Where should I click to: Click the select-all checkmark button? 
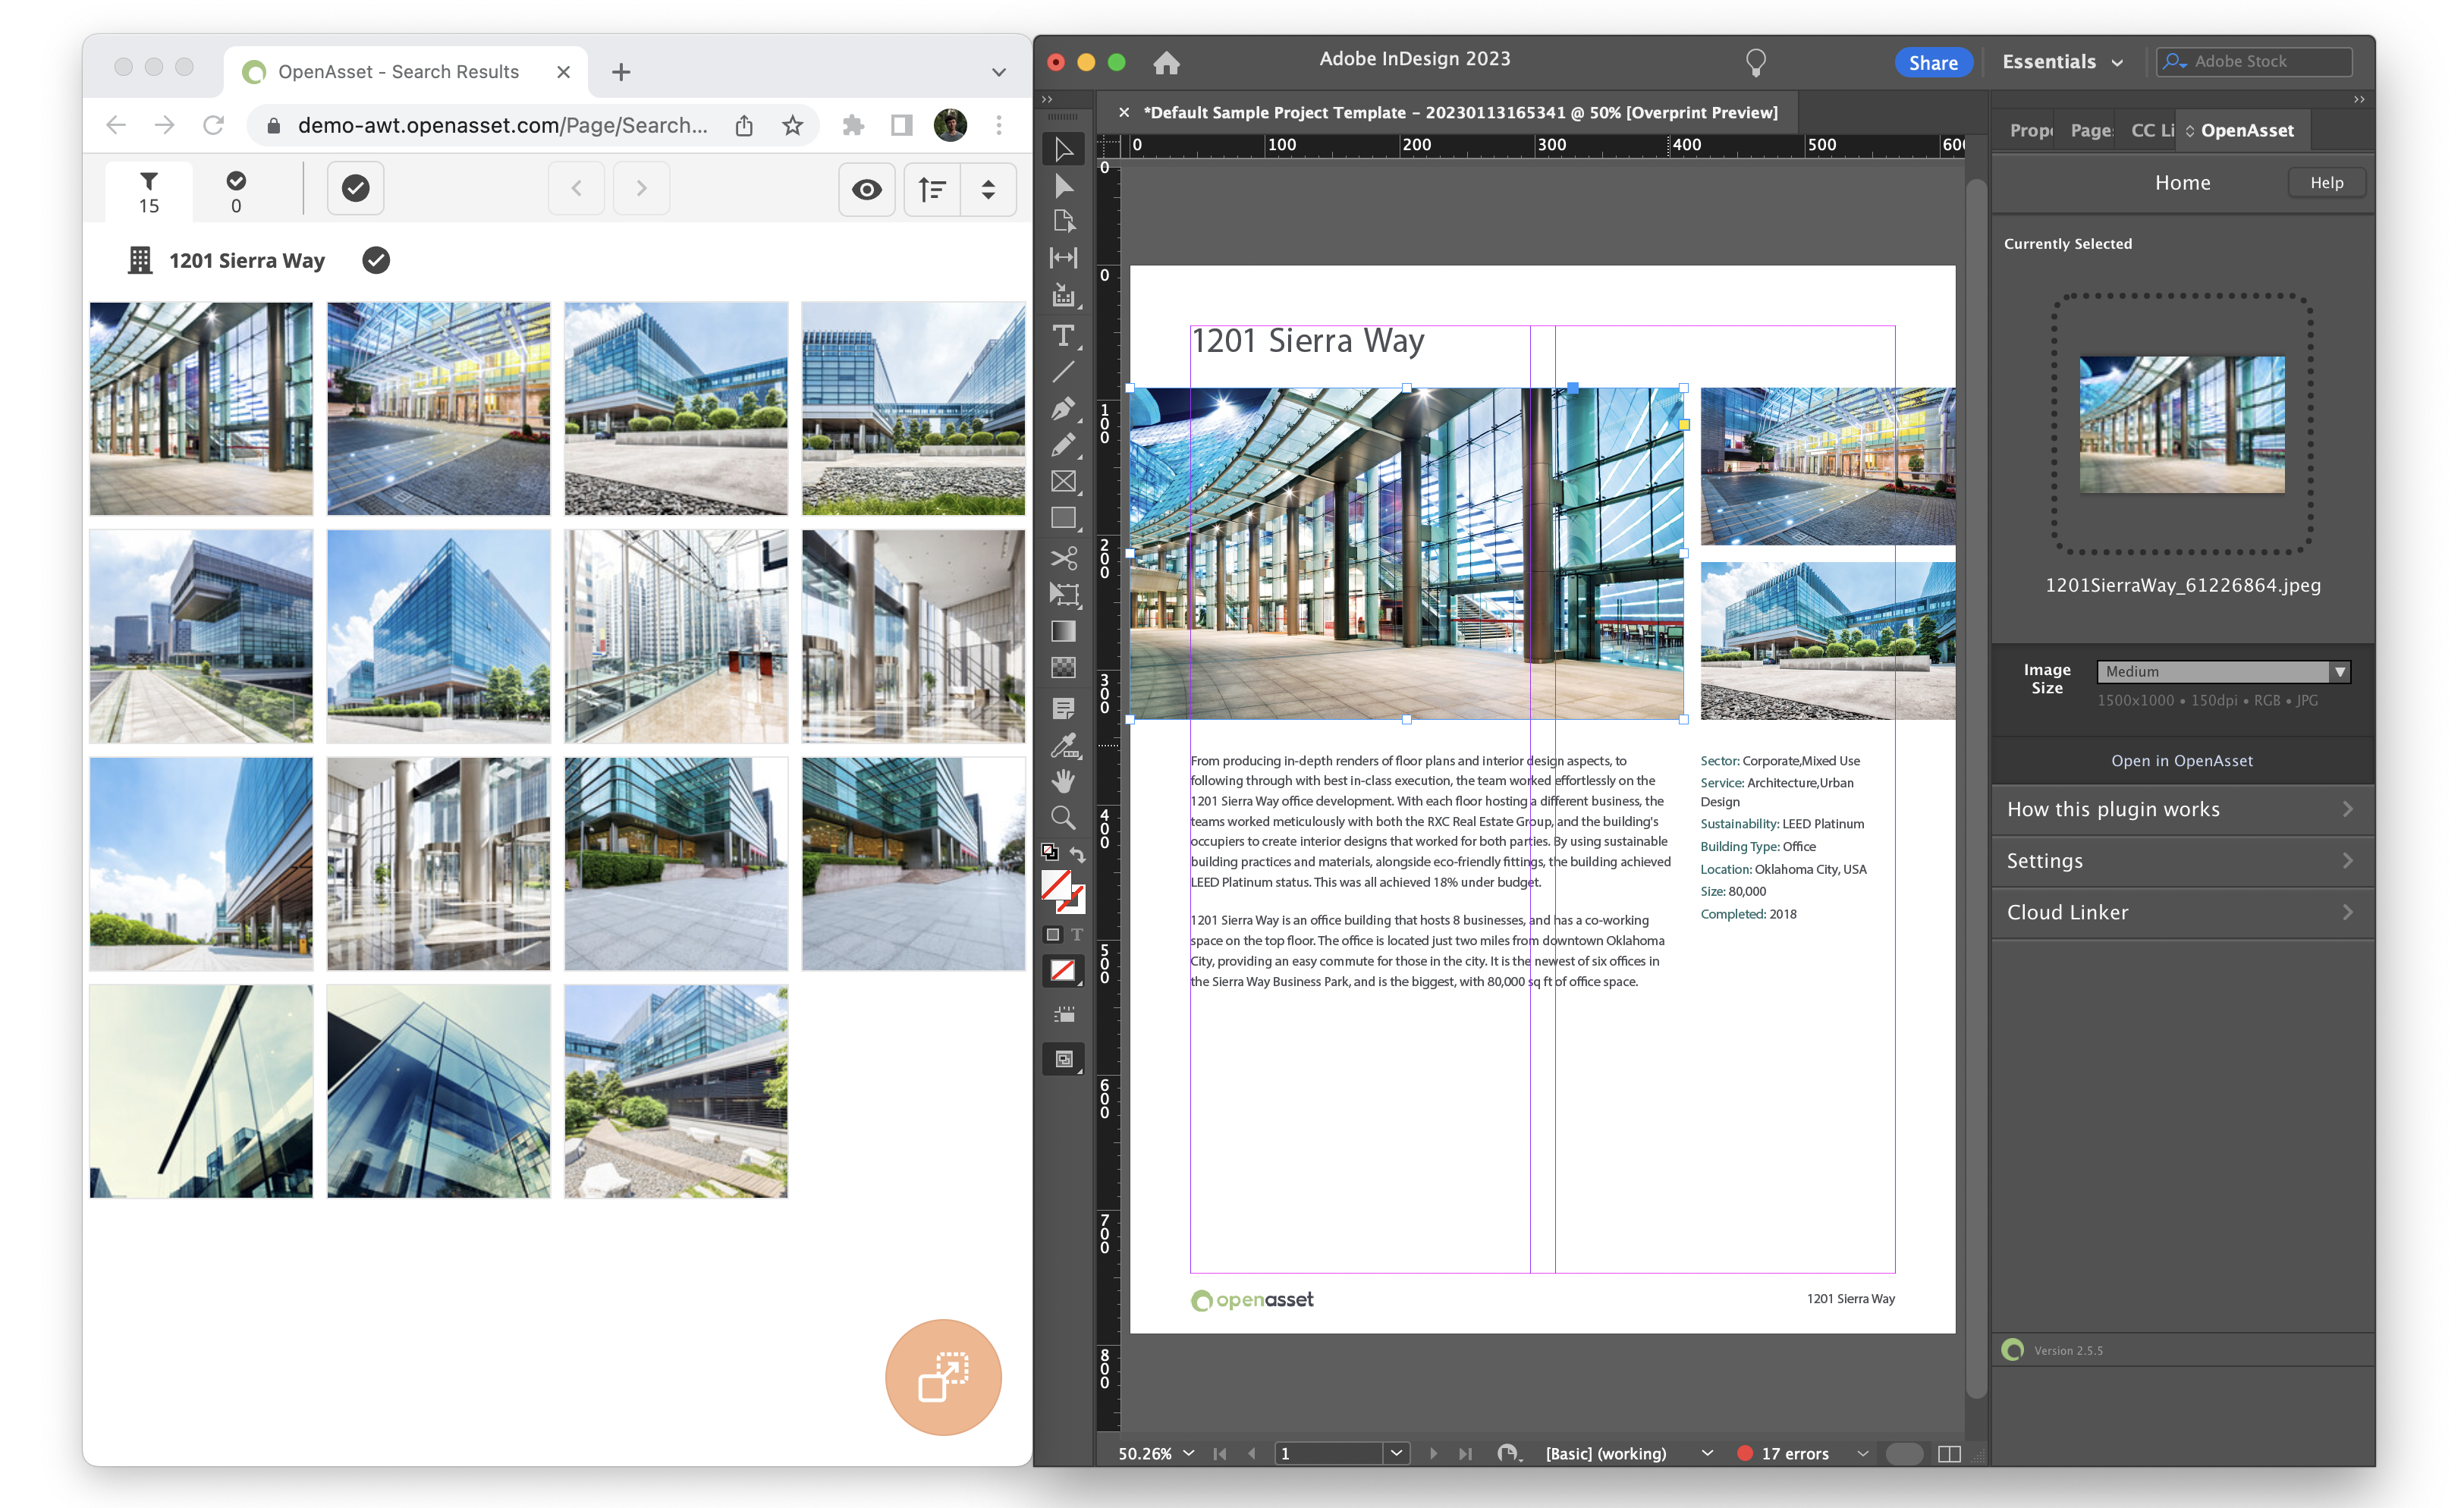pos(355,188)
